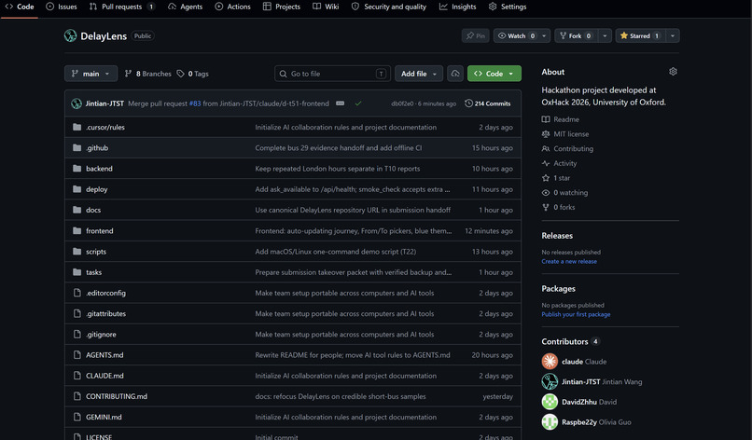This screenshot has width=752, height=440.
Task: Open the .cursor/rules folder
Action: (x=105, y=127)
